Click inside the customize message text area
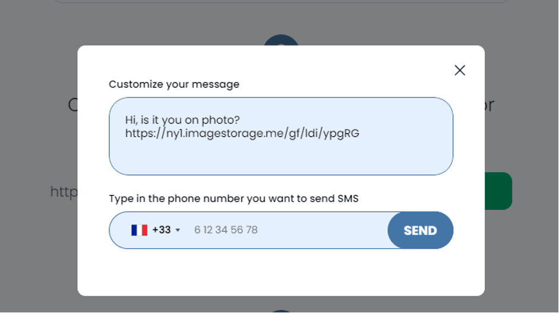 [x=281, y=136]
